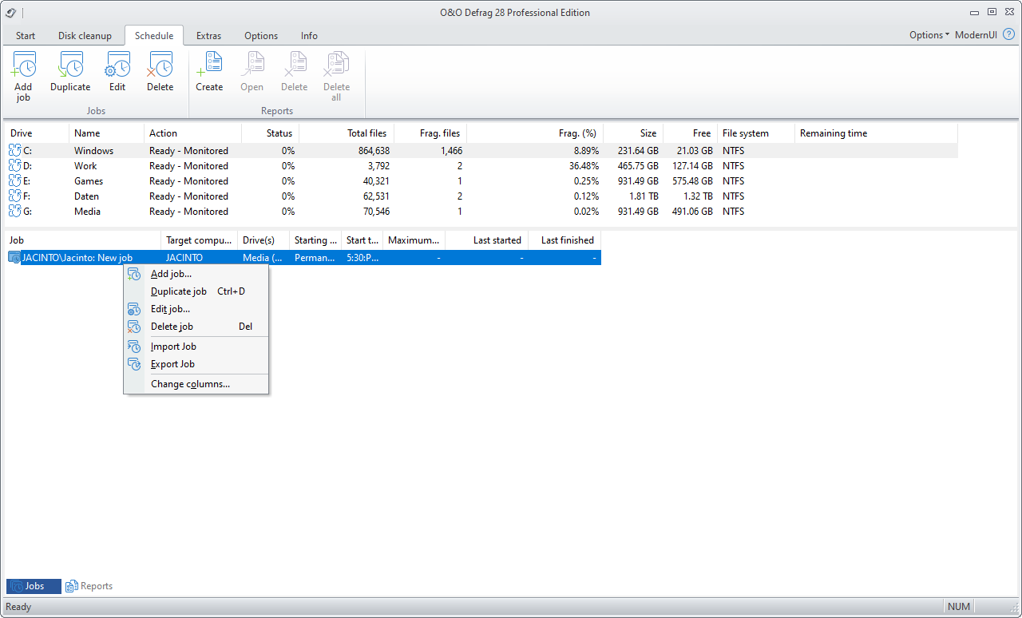Viewport: 1022px width, 618px height.
Task: Click the Delete all reports icon
Action: [x=336, y=65]
